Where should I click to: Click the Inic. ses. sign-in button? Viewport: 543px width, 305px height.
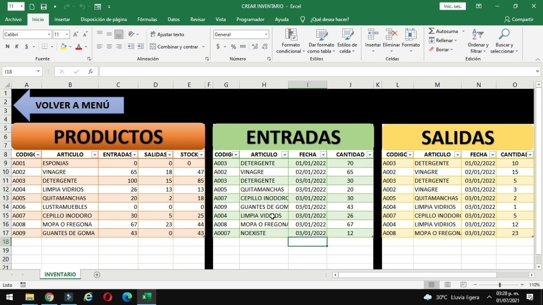(453, 6)
